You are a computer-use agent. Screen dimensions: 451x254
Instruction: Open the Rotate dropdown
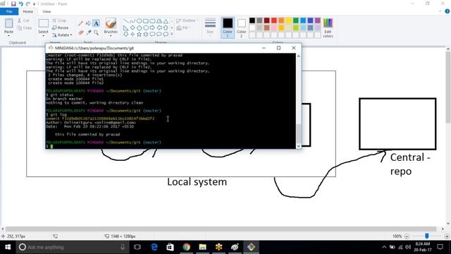tap(62, 35)
